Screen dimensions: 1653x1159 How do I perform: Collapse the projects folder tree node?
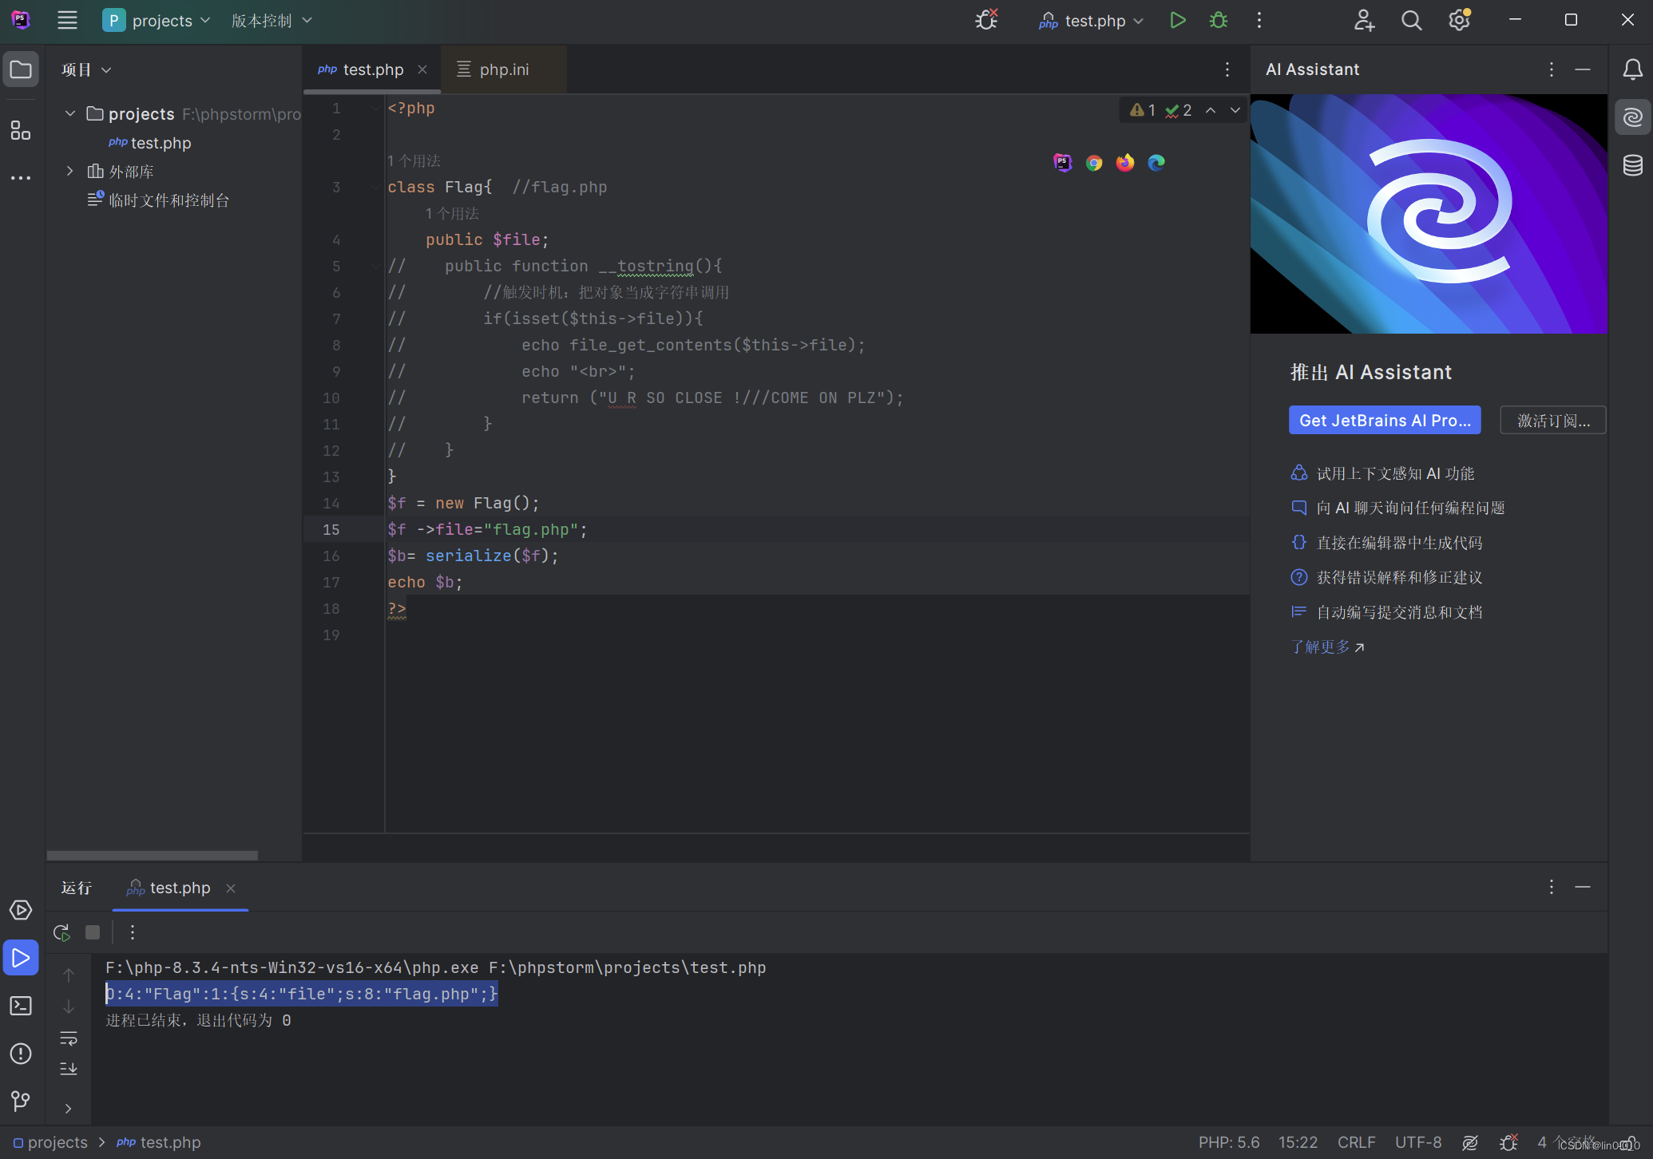click(70, 113)
